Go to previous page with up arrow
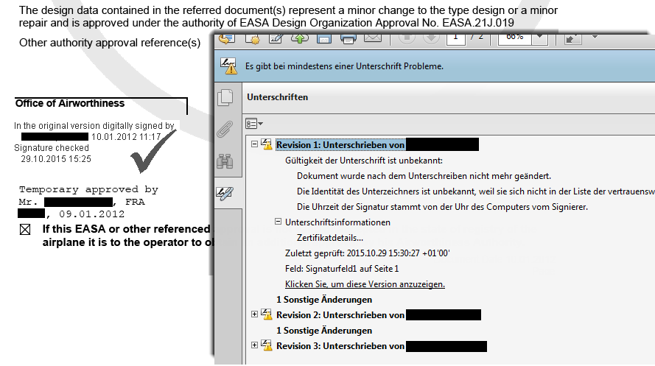Image resolution: width=655 pixels, height=366 pixels. [x=407, y=38]
